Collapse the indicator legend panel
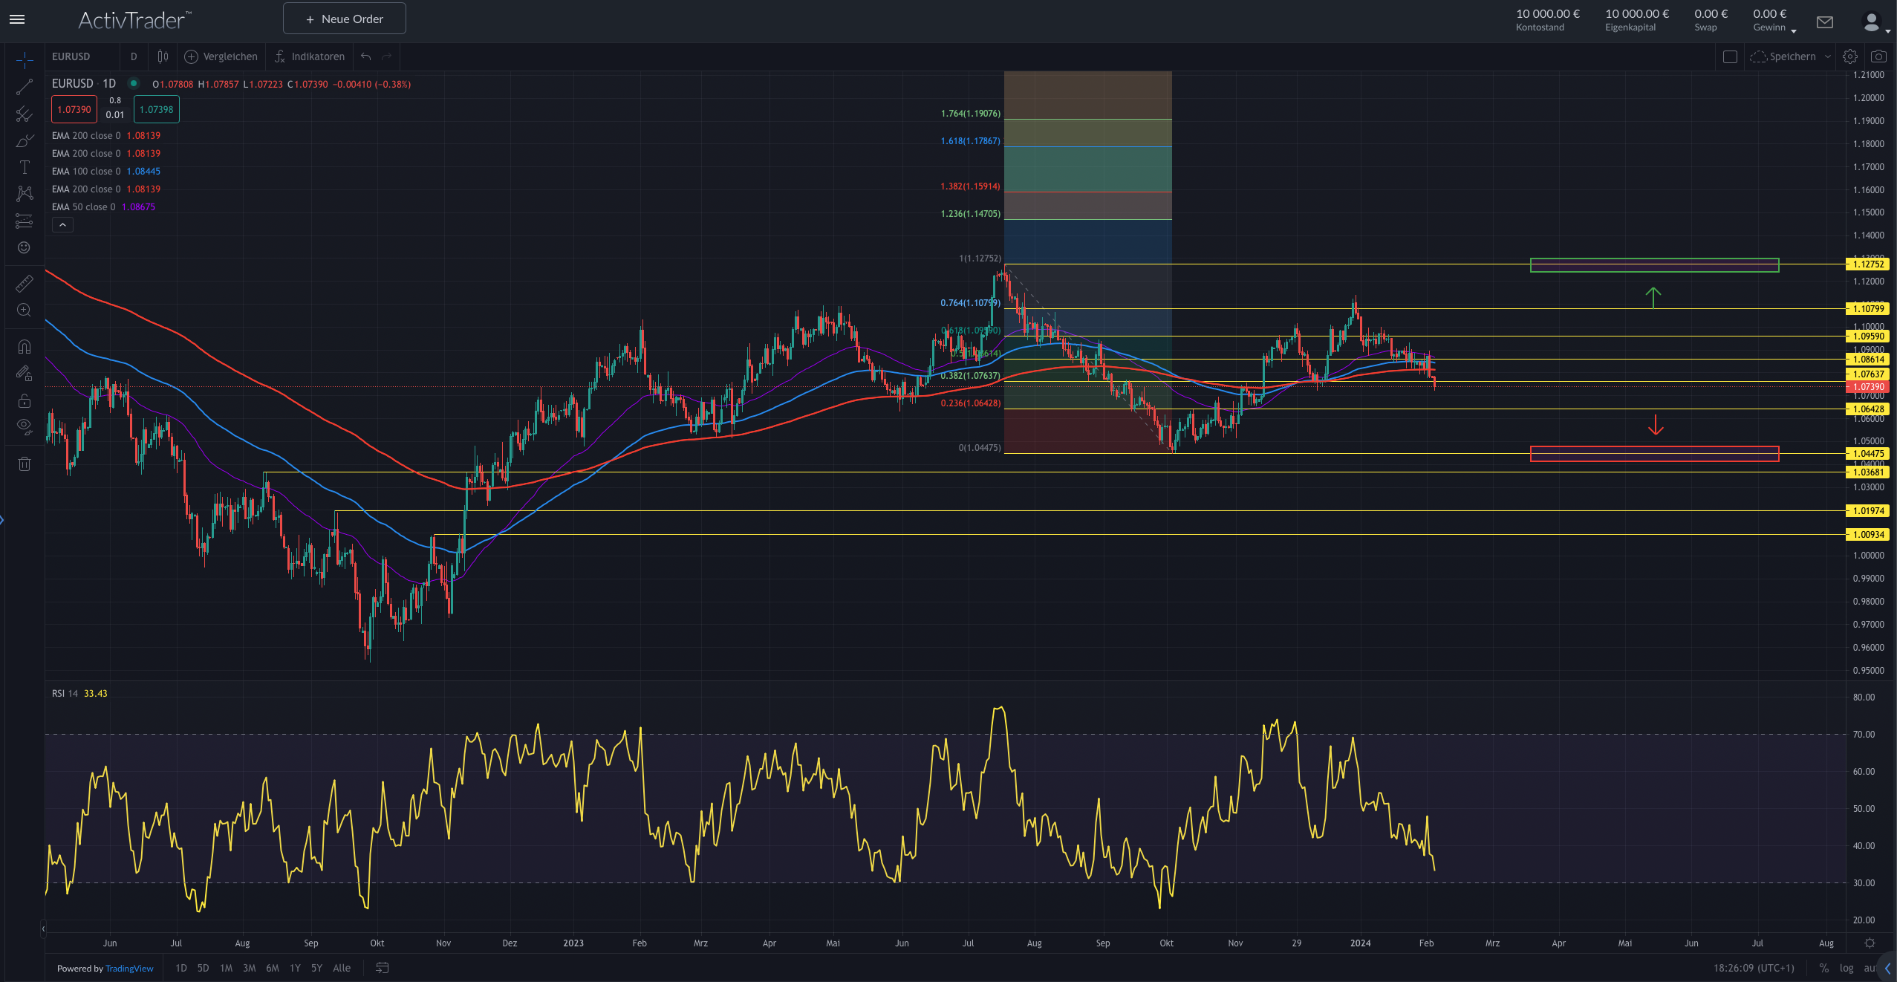This screenshot has height=982, width=1897. tap(63, 224)
